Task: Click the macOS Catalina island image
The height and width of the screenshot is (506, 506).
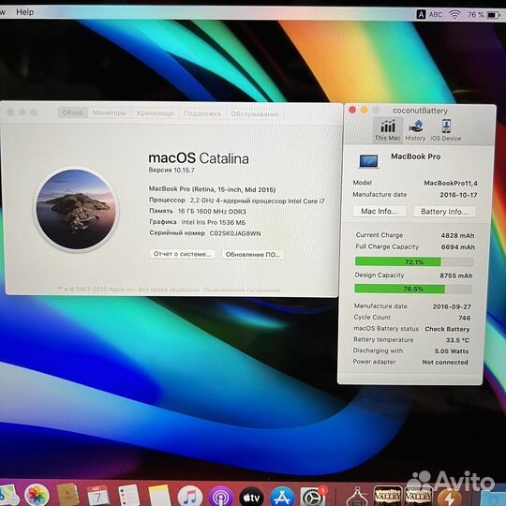Action: tap(76, 209)
